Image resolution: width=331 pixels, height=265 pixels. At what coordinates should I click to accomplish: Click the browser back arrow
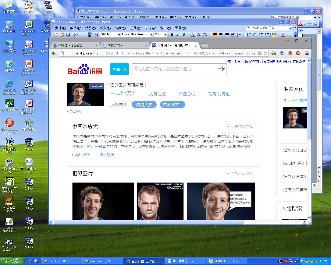(x=54, y=53)
